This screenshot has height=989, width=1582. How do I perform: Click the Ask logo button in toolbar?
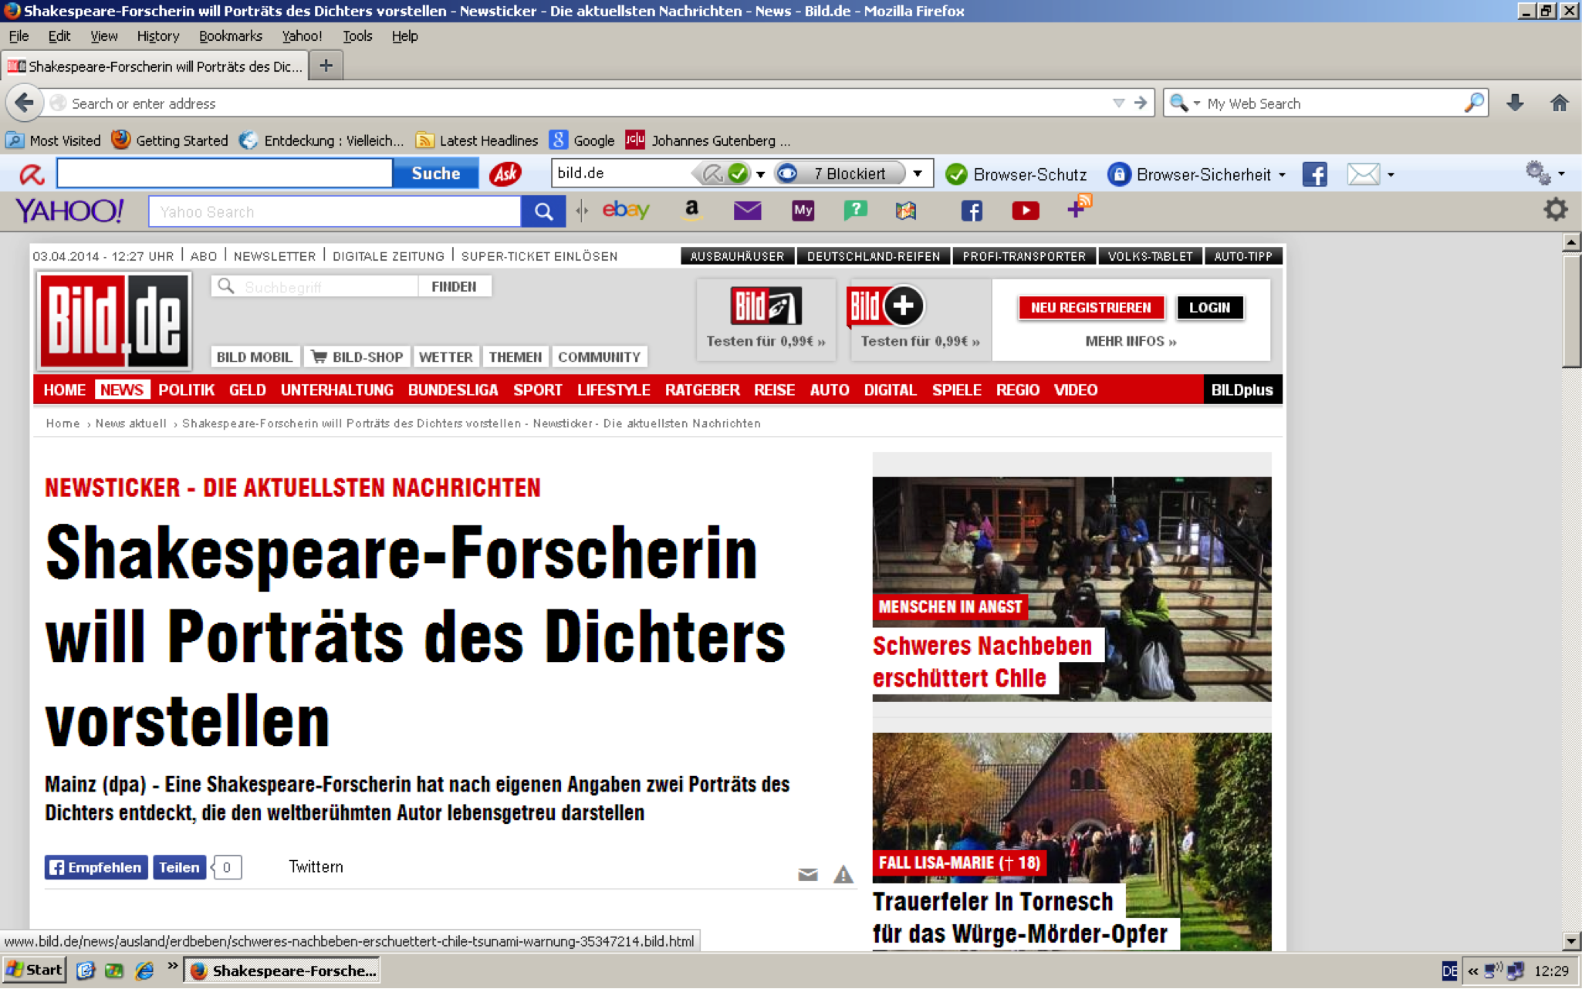(x=505, y=174)
